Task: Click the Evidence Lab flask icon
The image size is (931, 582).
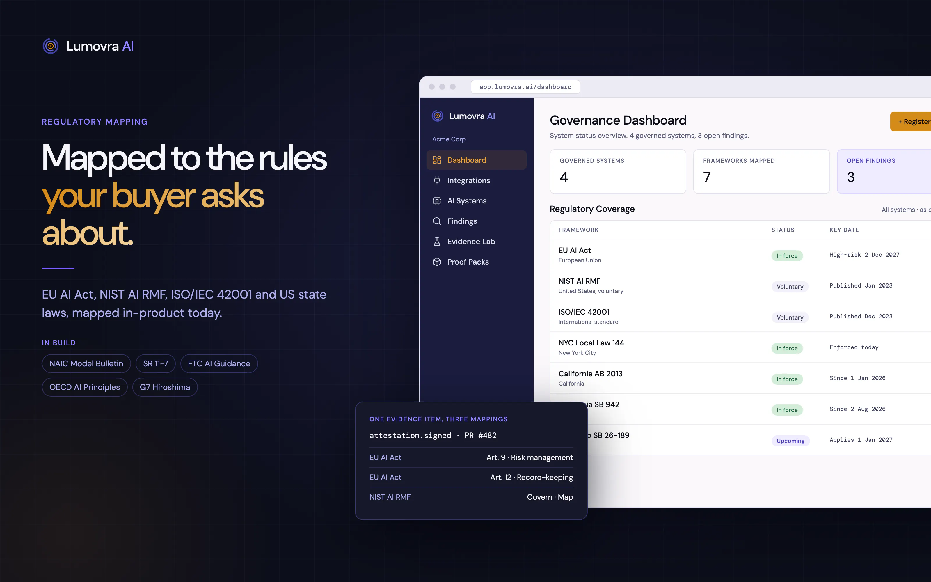Action: 437,241
